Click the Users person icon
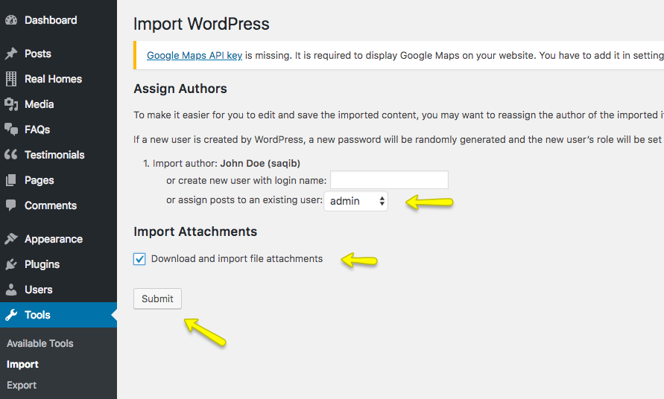The image size is (664, 399). click(x=11, y=290)
